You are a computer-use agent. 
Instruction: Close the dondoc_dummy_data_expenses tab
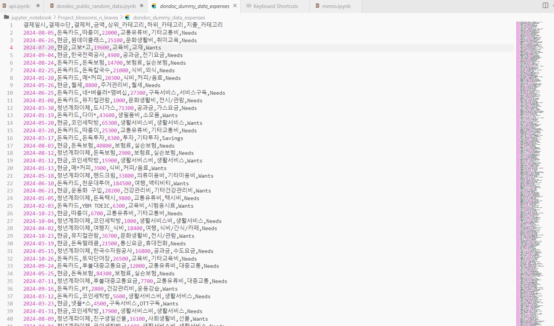click(235, 6)
